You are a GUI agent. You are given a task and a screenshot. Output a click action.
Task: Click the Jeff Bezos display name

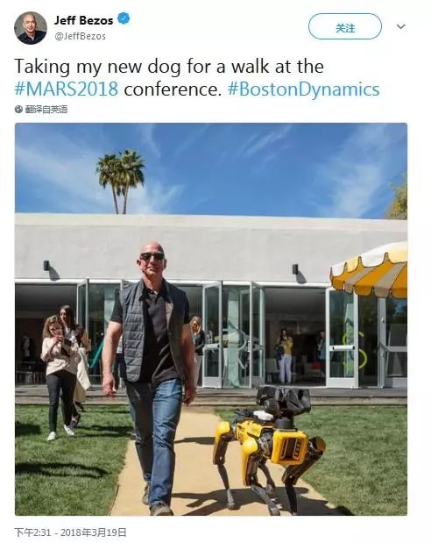pyautogui.click(x=84, y=20)
